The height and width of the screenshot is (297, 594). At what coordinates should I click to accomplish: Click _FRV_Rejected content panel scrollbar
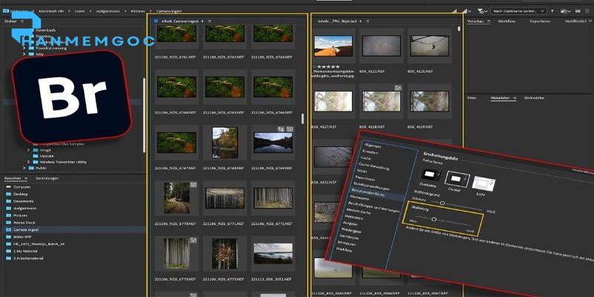[459, 28]
